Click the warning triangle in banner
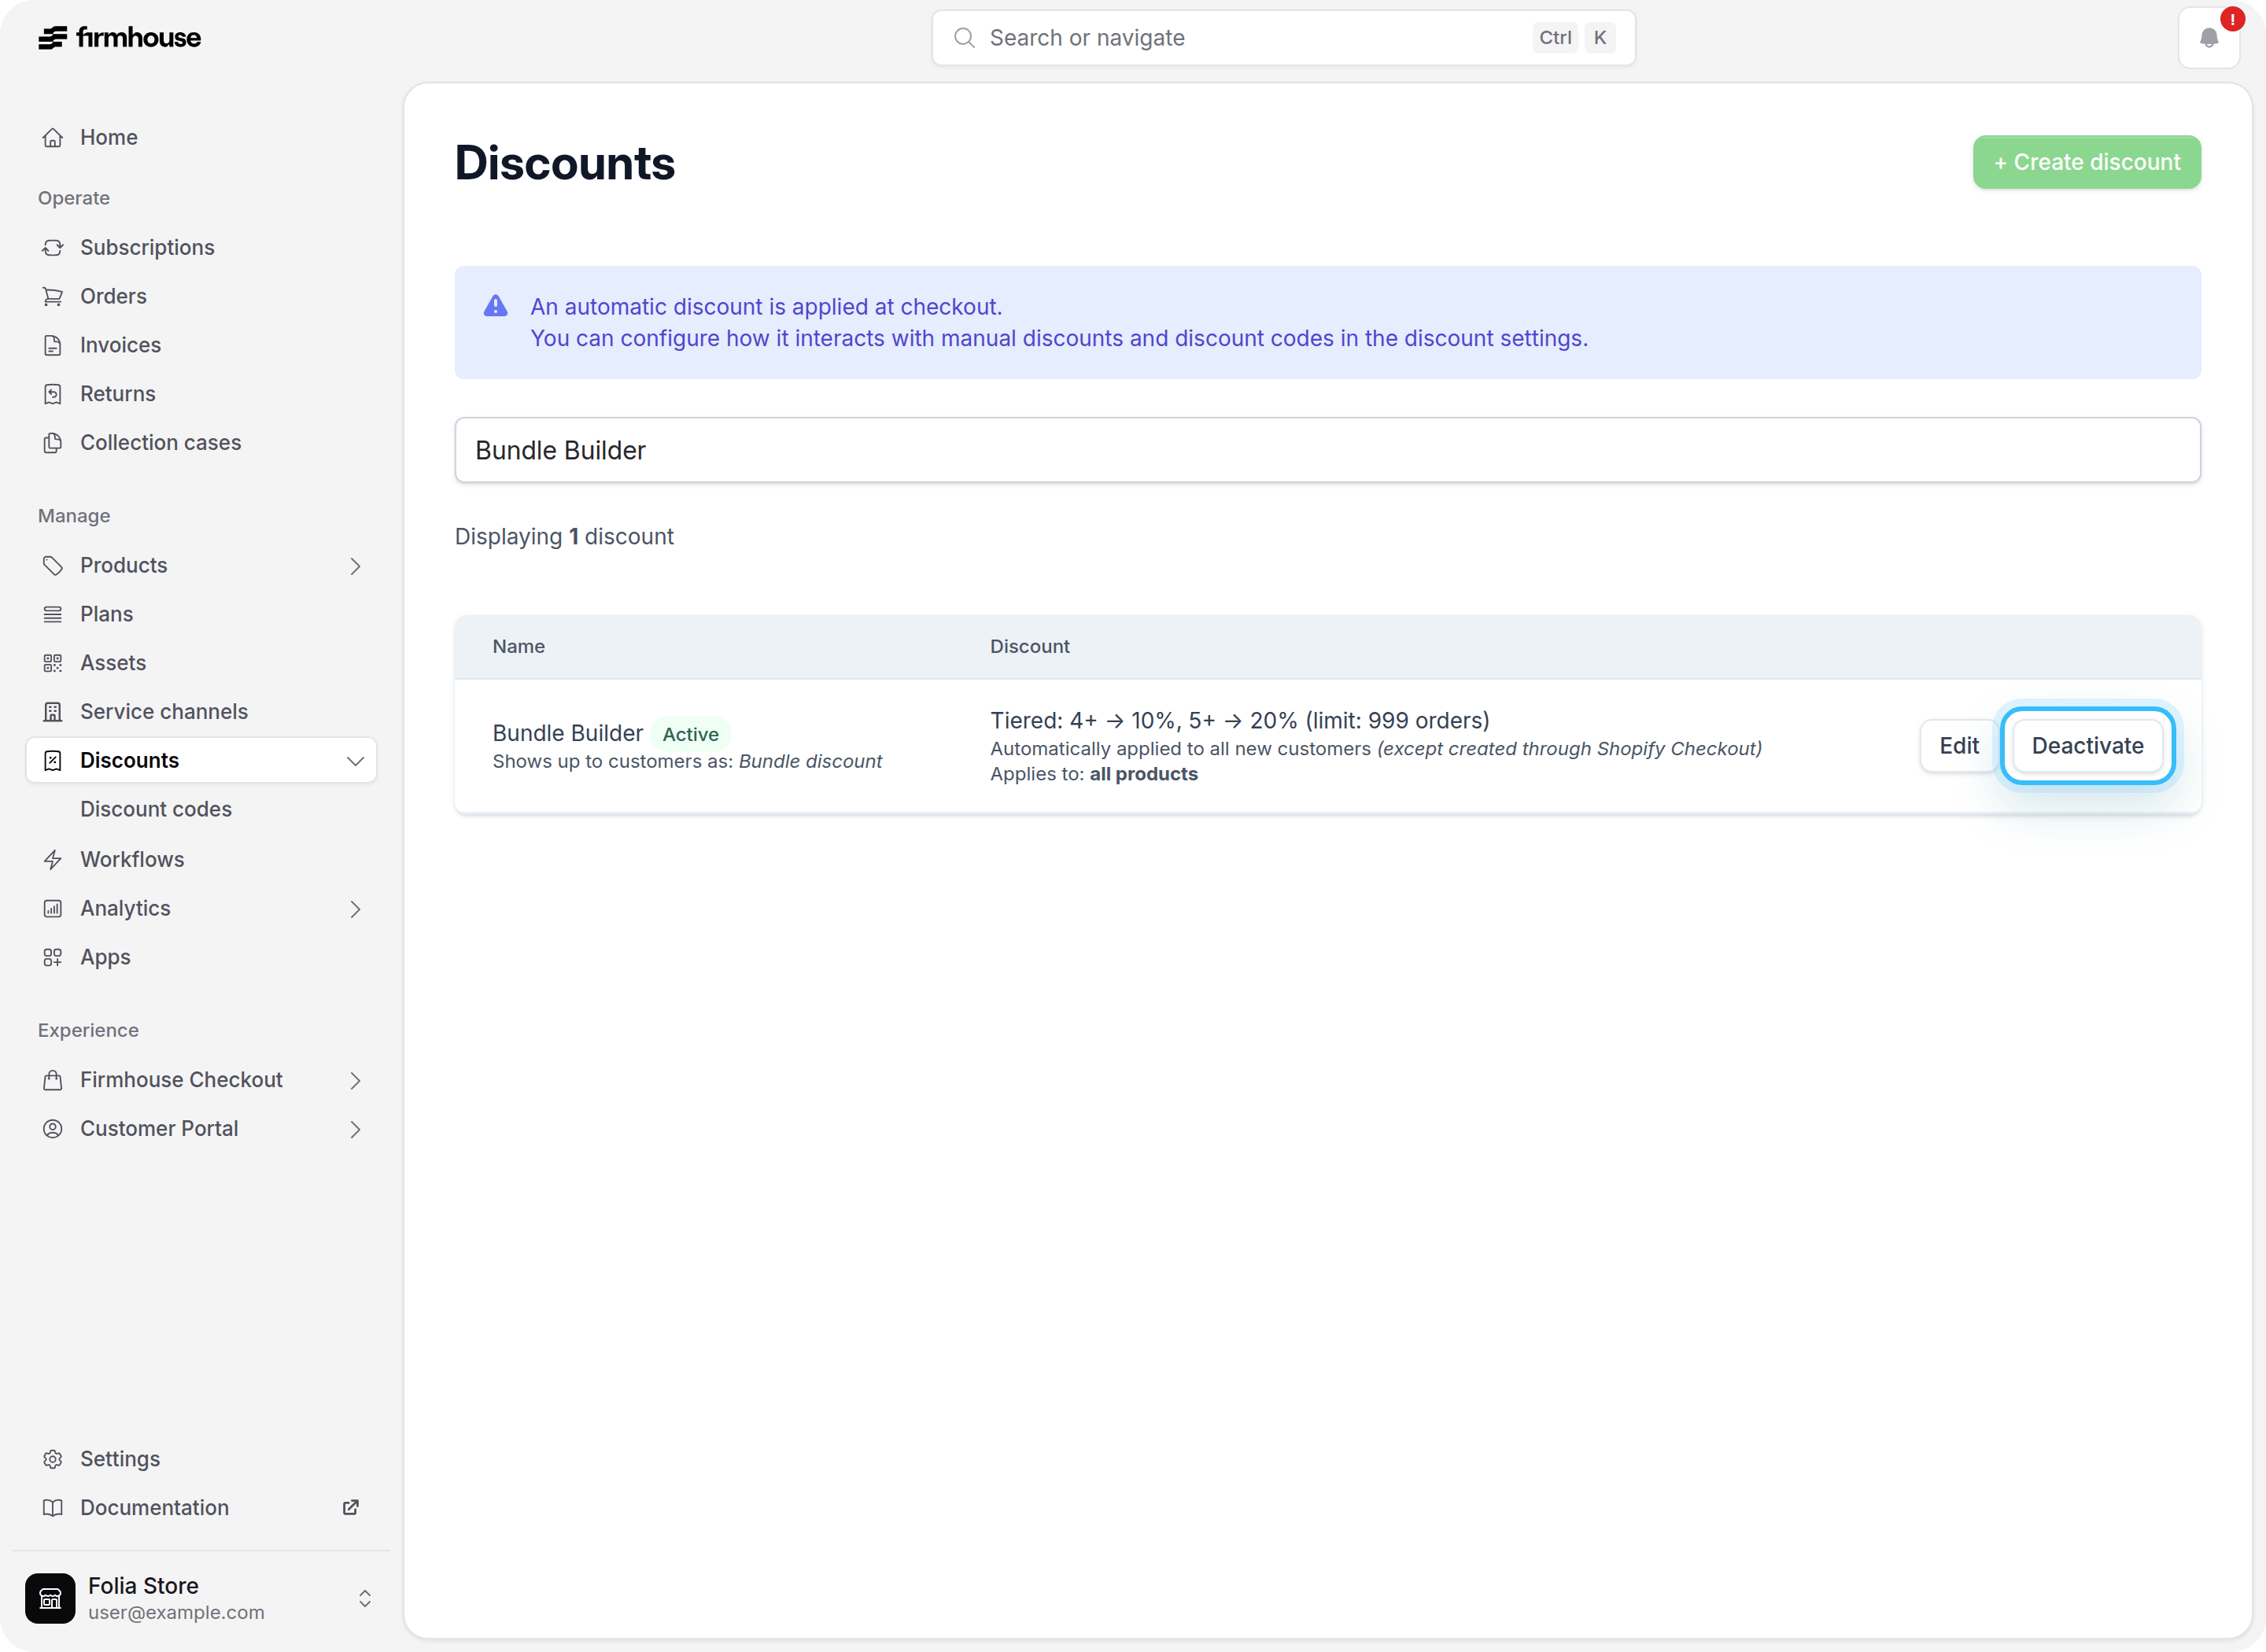 495,306
